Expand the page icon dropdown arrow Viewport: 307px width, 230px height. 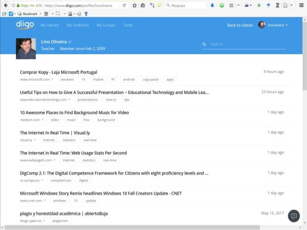[292, 5]
